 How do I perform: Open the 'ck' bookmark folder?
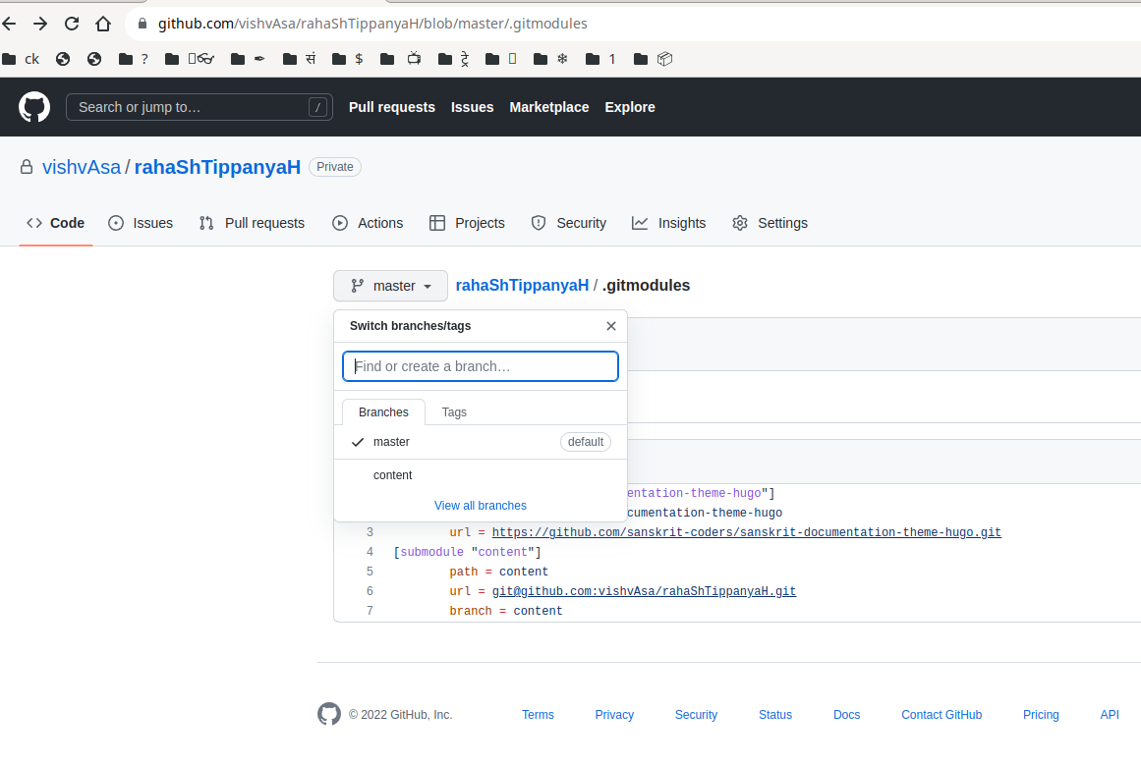21,59
